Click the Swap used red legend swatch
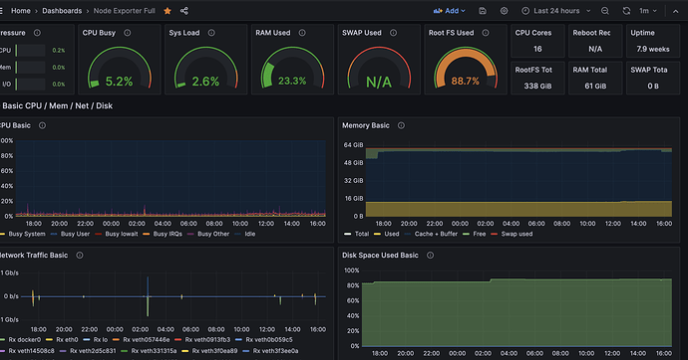 point(494,234)
